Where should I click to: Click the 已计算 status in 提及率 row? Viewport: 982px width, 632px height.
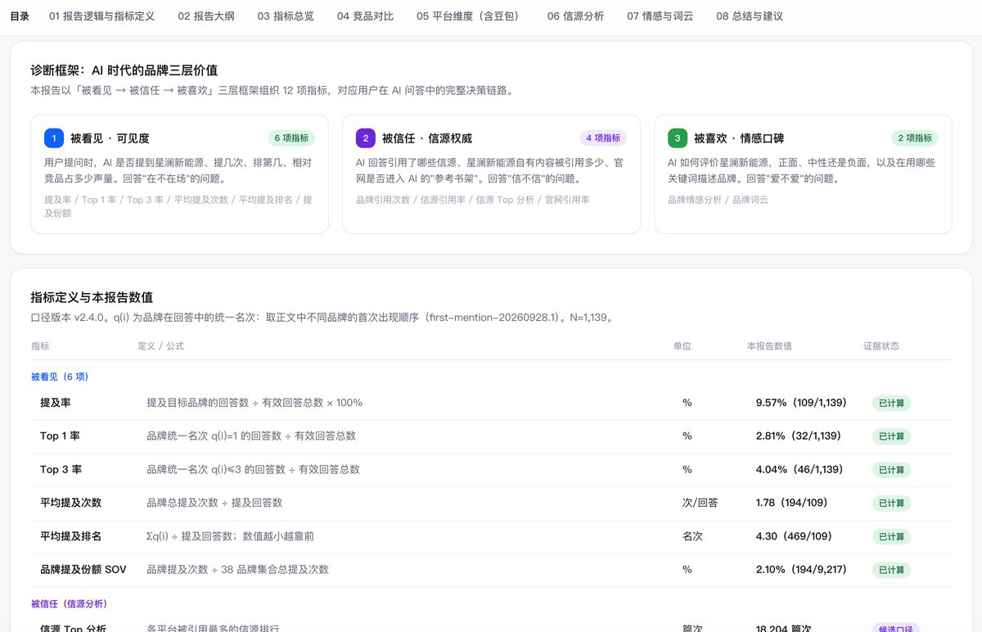891,403
